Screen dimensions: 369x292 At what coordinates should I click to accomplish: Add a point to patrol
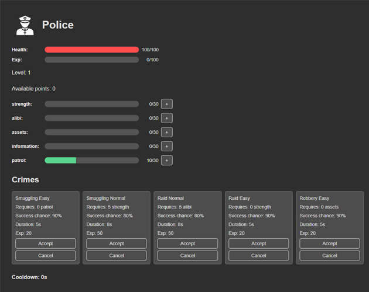tap(166, 161)
